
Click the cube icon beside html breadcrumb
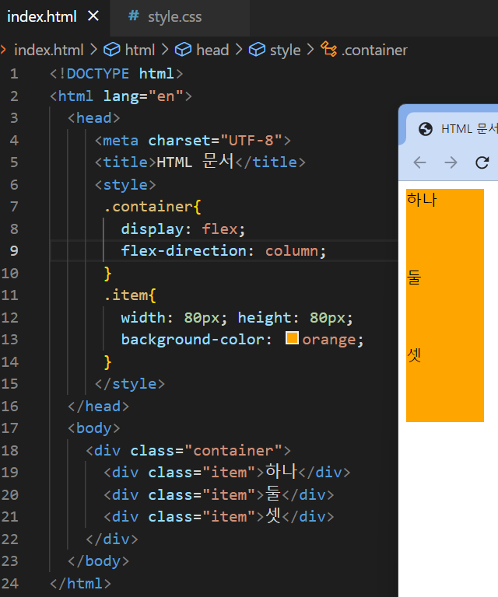coord(111,50)
